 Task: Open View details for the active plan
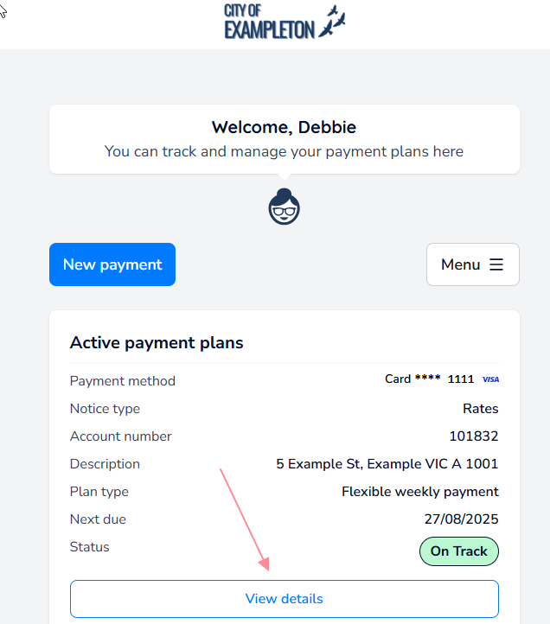(285, 599)
